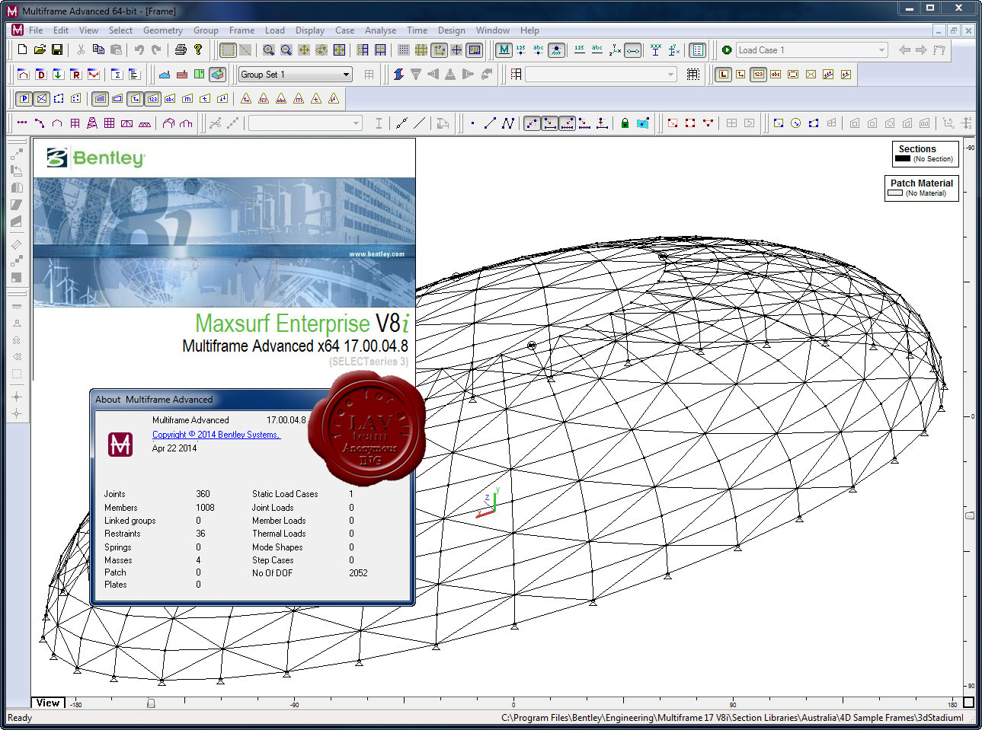This screenshot has width=982, height=730.
Task: Toggle the legend display button
Action: pos(697,49)
